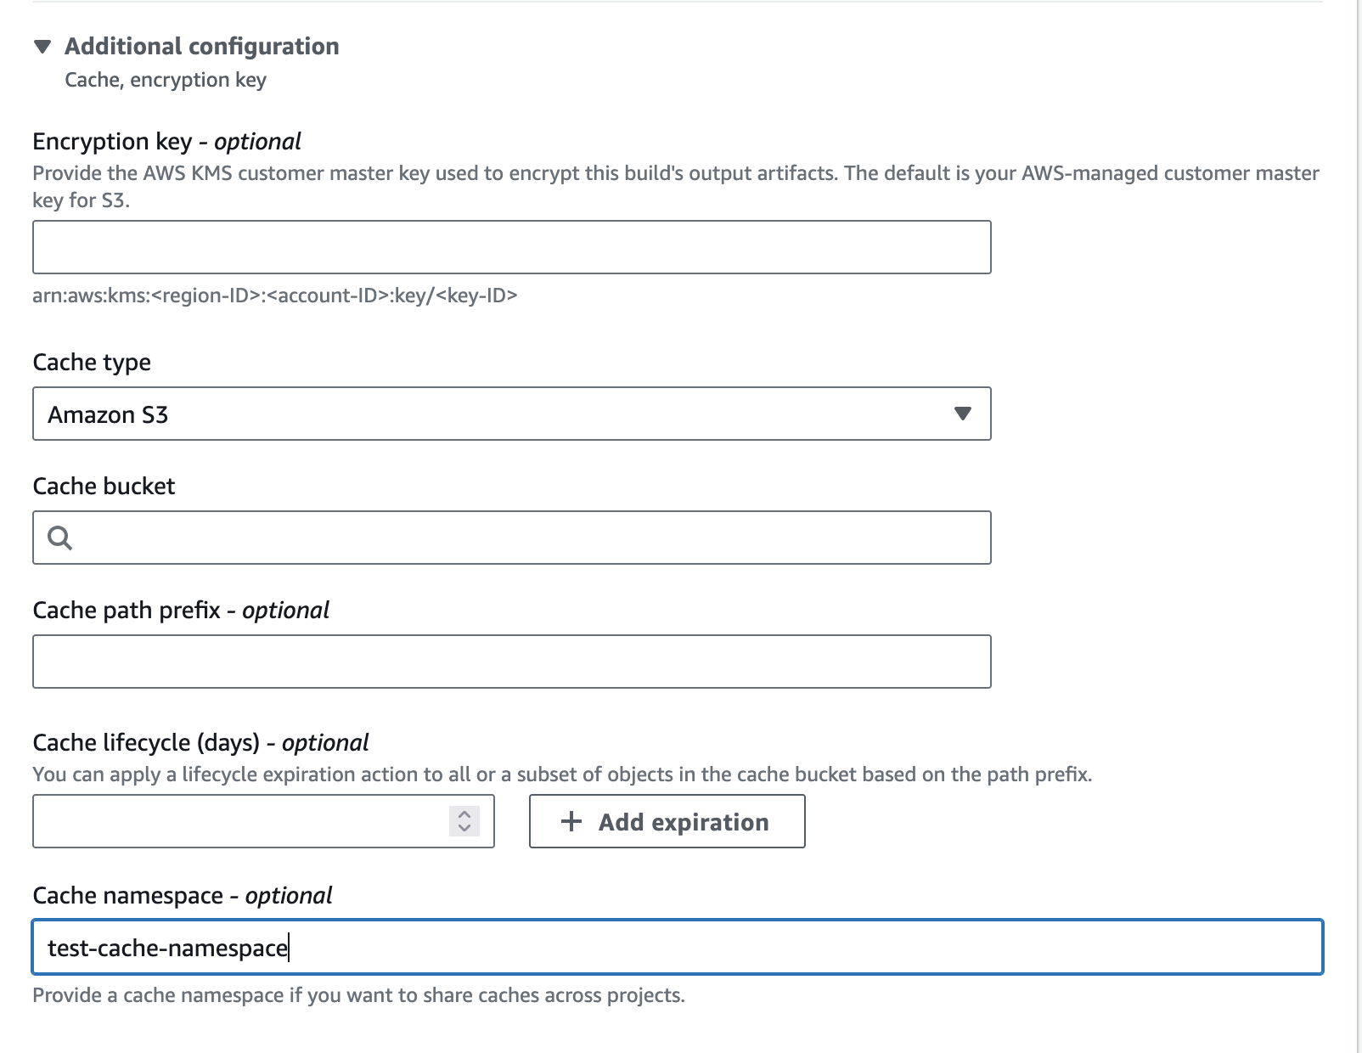Image resolution: width=1362 pixels, height=1053 pixels.
Task: Focus the Encryption key input field
Action: coord(511,247)
